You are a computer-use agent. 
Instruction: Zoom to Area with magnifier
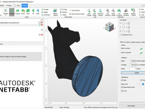(142, 15)
